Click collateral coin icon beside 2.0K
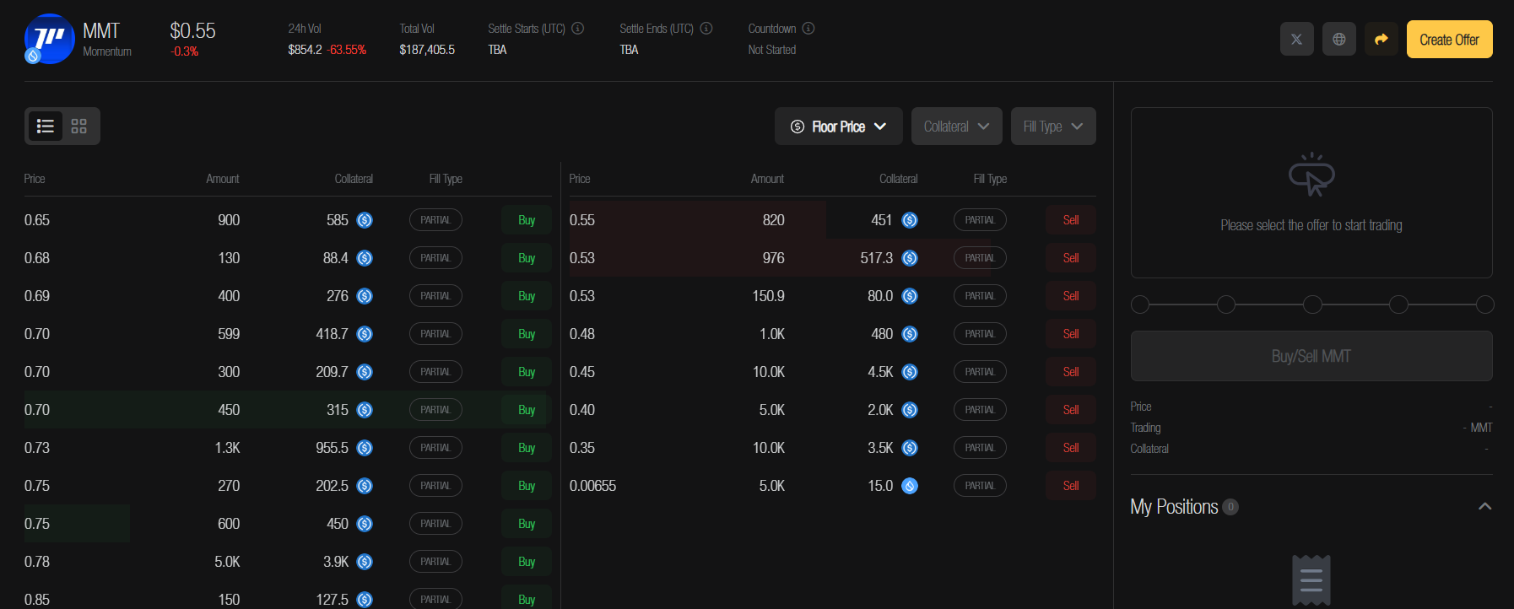Viewport: 1514px width, 609px height. [x=910, y=410]
